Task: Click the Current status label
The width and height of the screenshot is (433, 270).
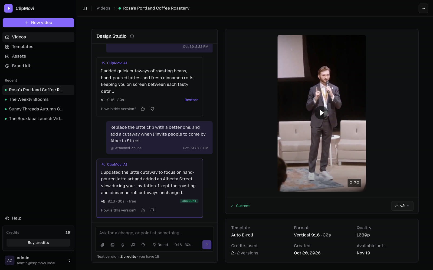Action: coord(240,206)
